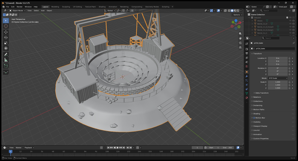Screen dimensions: 298x161
Task: Click the End frame field
Action: [228, 147]
